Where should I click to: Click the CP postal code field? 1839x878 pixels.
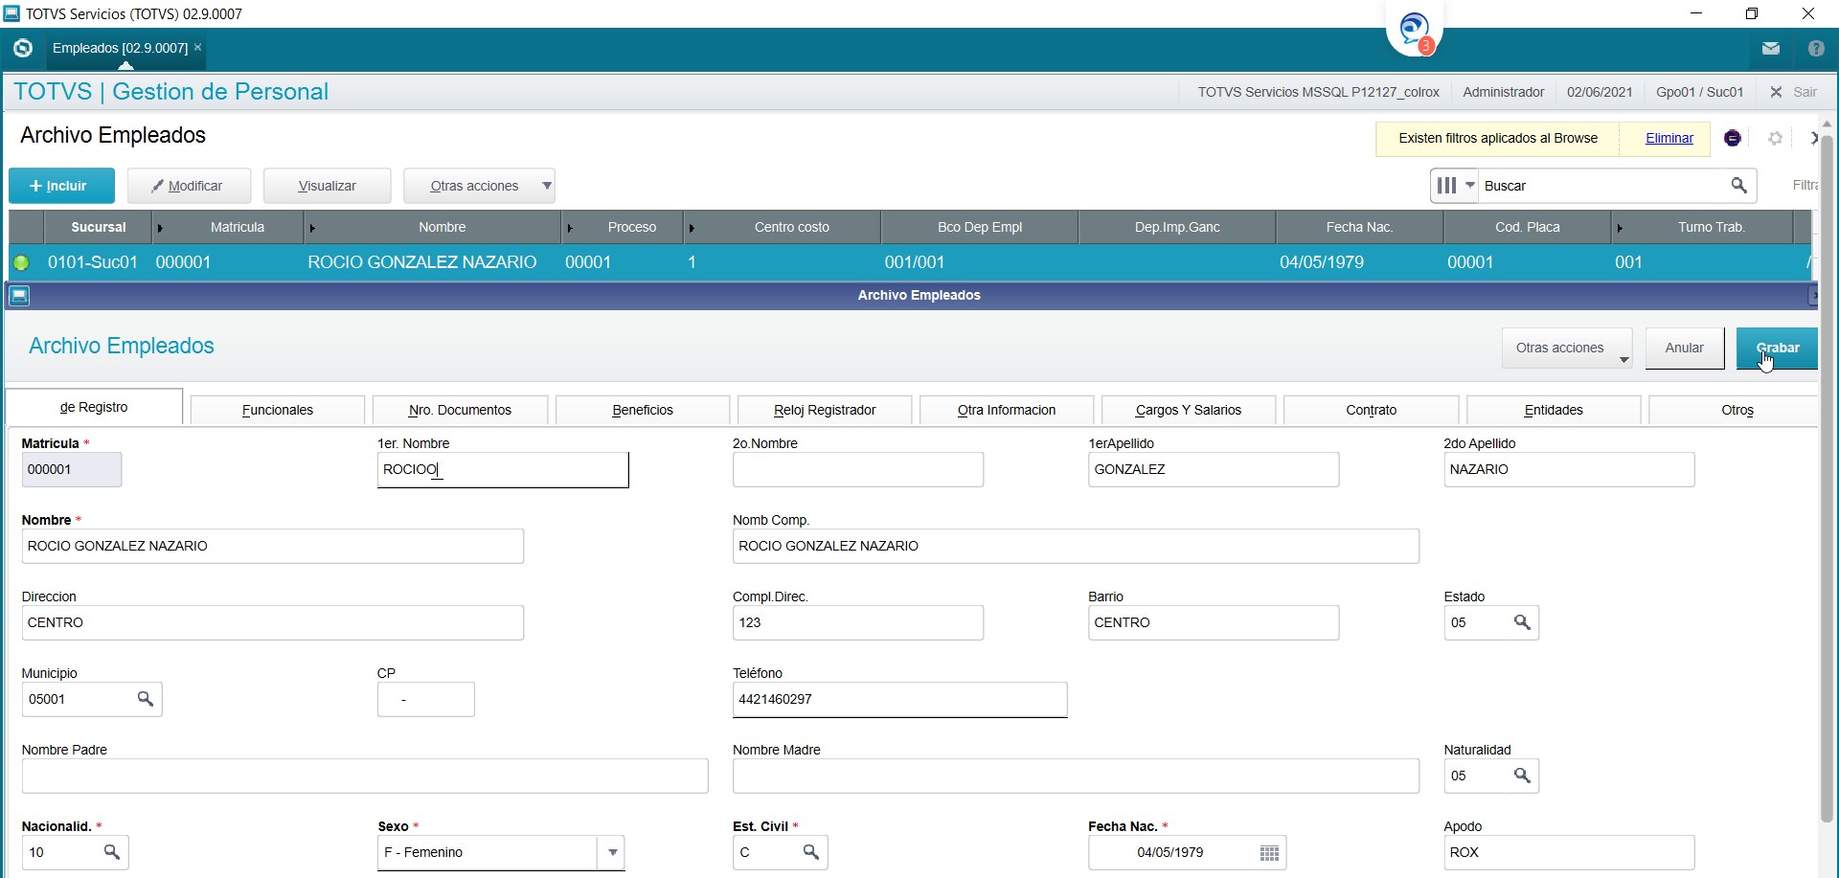pyautogui.click(x=426, y=700)
